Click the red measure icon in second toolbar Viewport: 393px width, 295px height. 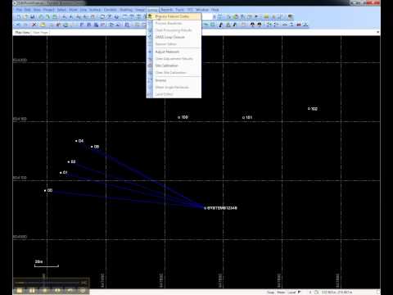pyautogui.click(x=299, y=25)
